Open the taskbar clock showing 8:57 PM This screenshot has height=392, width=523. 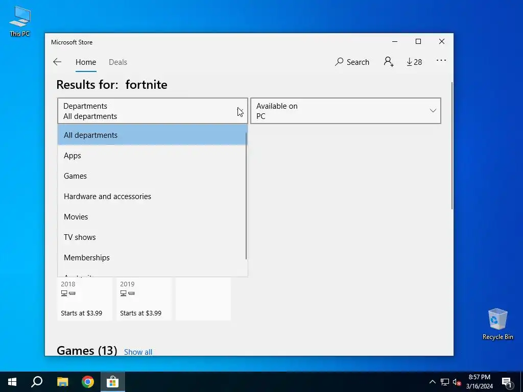[x=479, y=382]
